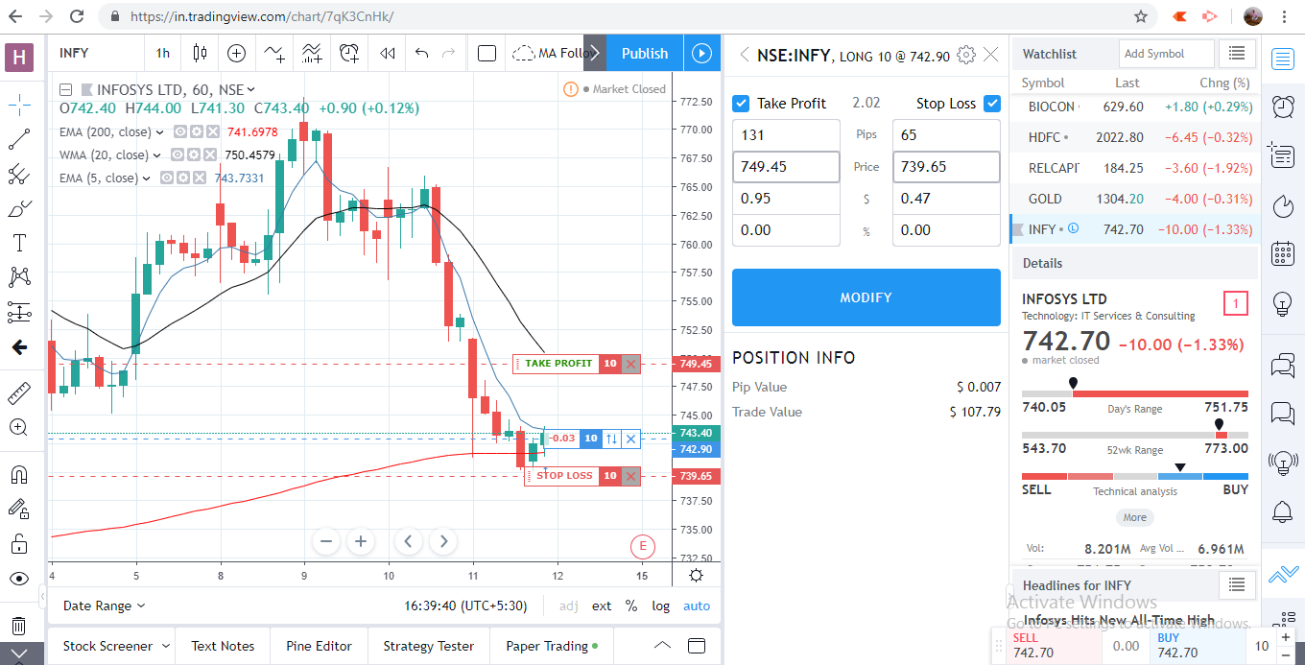Click the BUY 742.70 button

1199,646
